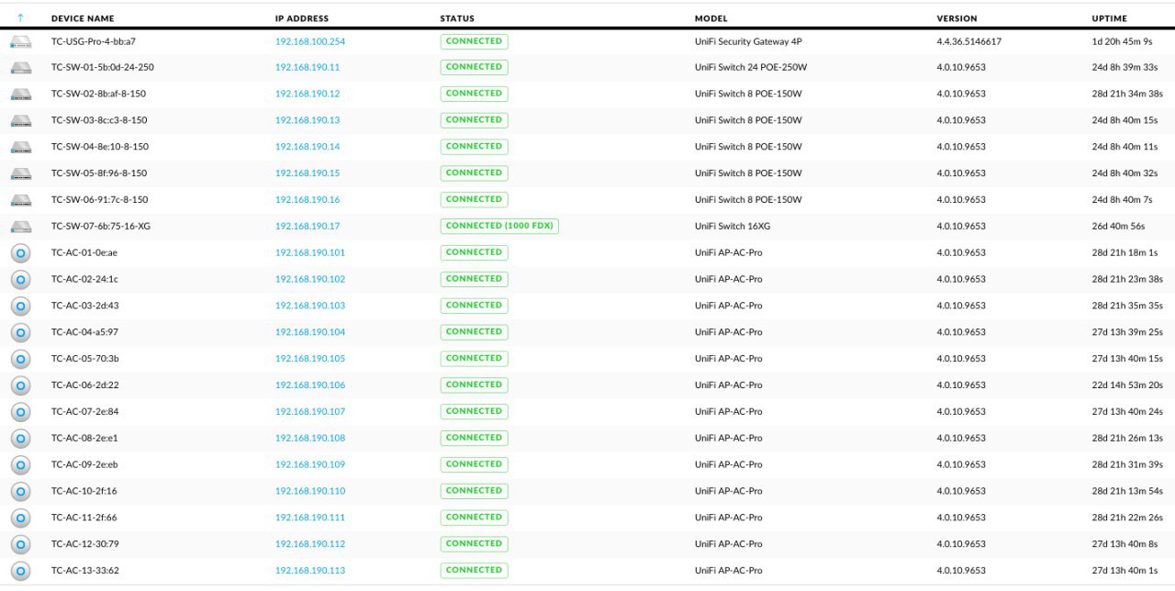Sort by Status column header

(457, 18)
